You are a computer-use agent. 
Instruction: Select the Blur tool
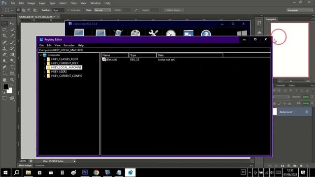[x=4, y=60]
